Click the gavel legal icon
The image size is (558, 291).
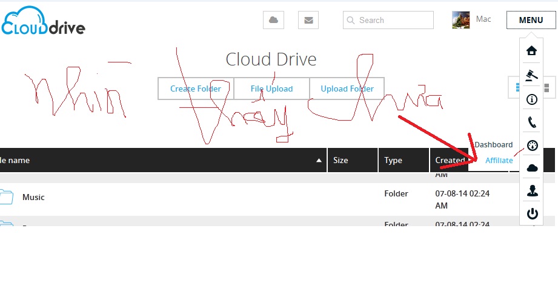point(532,75)
